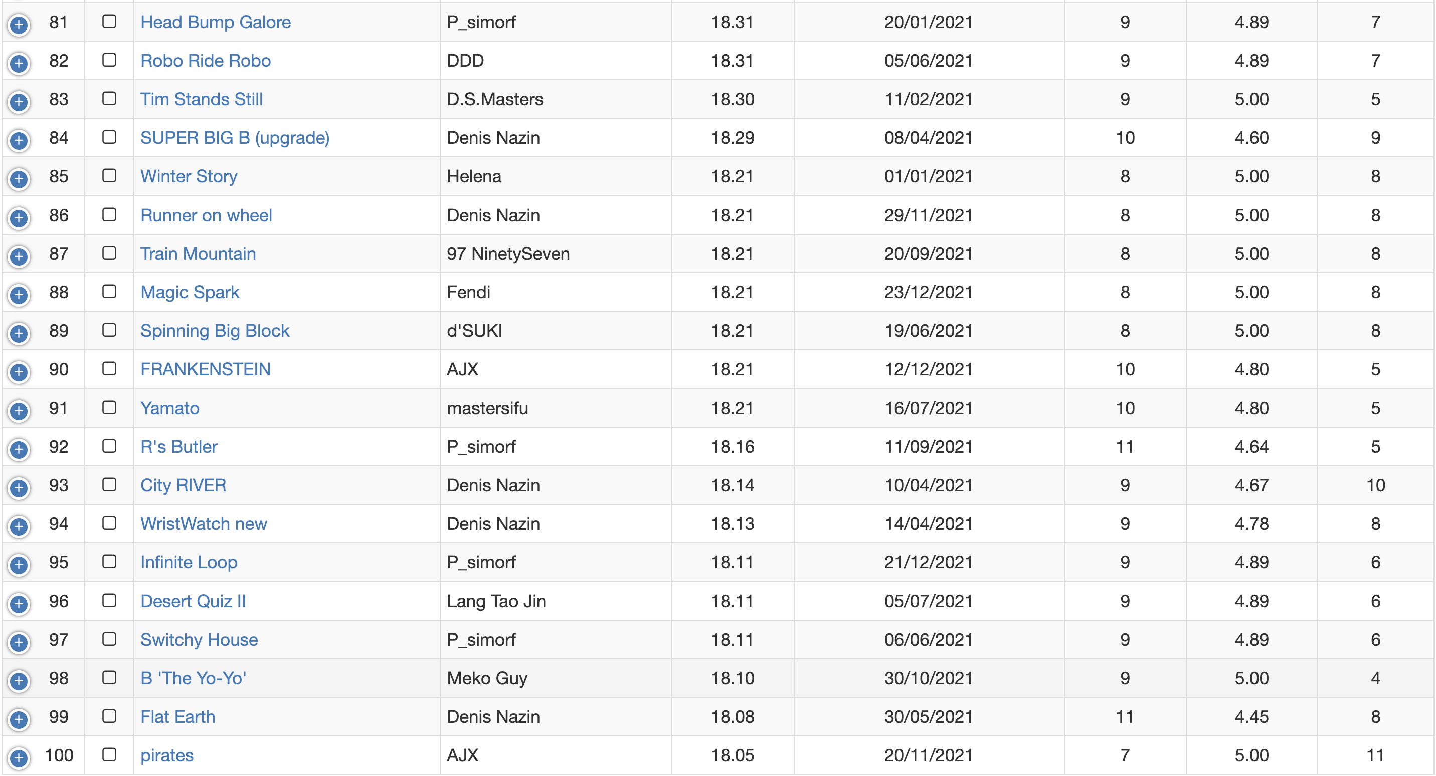Expand details for Tim Stands Still row
This screenshot has height=776, width=1436.
[x=19, y=101]
